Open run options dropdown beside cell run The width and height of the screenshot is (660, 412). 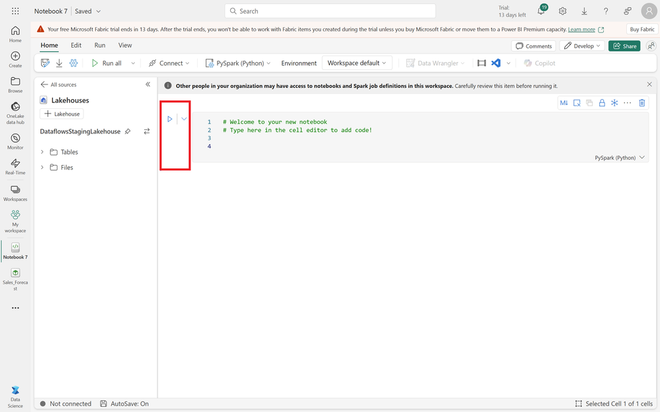(x=184, y=119)
